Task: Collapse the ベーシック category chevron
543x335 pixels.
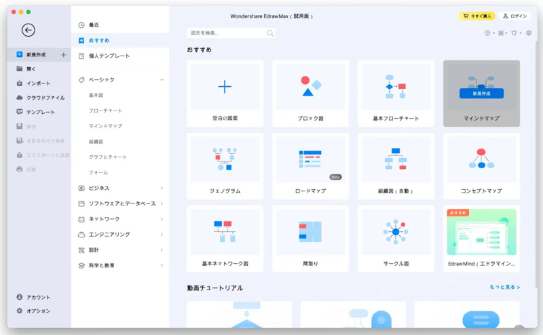Action: 162,79
